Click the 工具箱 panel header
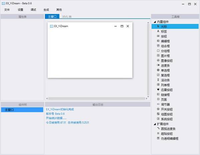The height and width of the screenshot is (155, 200). [175, 17]
